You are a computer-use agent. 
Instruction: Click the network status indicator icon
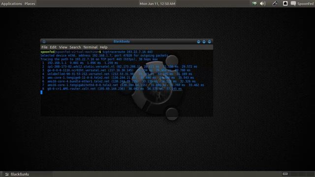pos(254,3)
